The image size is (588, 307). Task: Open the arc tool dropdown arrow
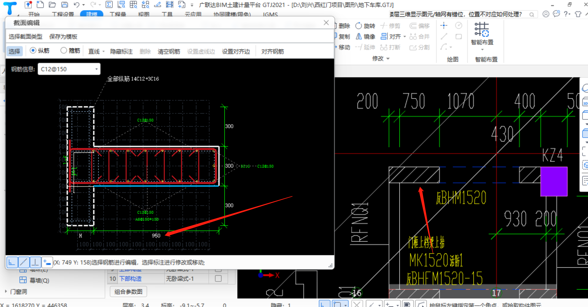(x=451, y=47)
